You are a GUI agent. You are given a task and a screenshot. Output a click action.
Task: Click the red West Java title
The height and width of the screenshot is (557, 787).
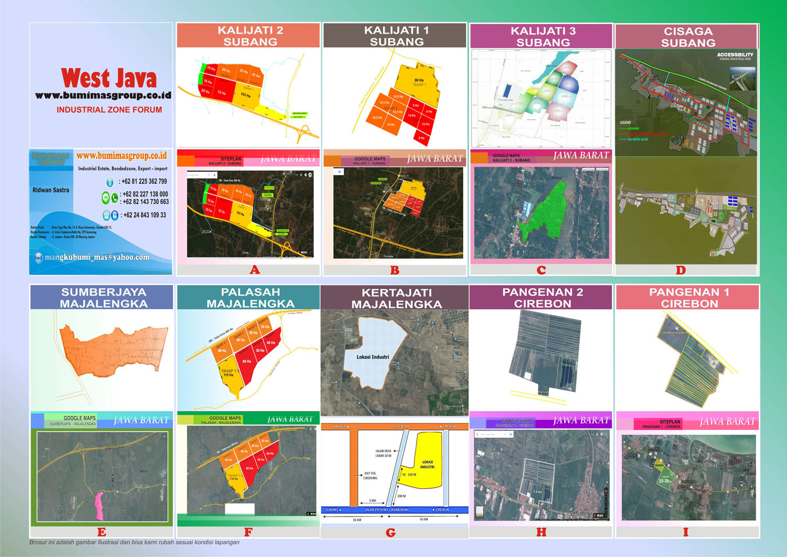[x=109, y=79]
